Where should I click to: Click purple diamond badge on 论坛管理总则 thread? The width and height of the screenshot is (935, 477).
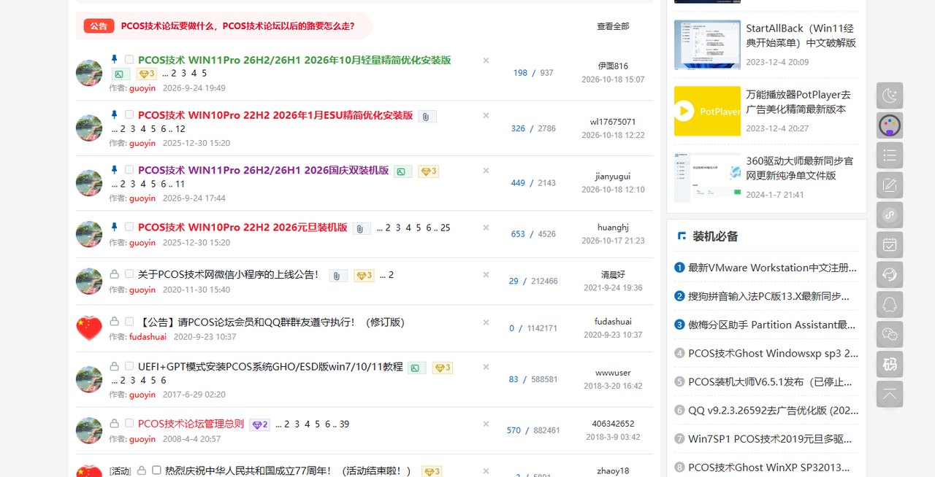pos(260,424)
